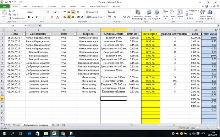Viewport: 220px width, 137px height.
Task: Switch to Review ribbon tab
Action: (72, 6)
